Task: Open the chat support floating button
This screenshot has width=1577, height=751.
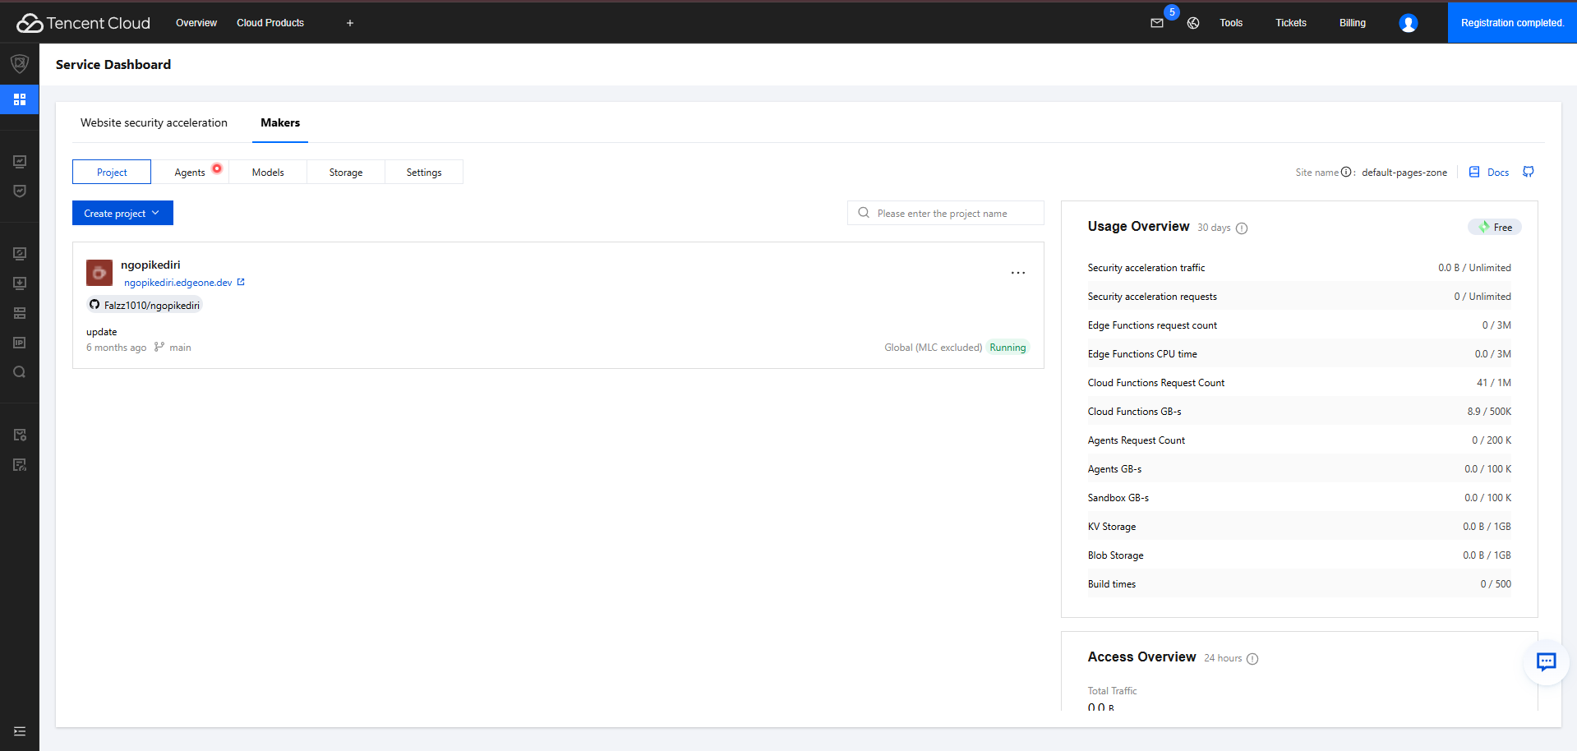Action: [x=1547, y=661]
